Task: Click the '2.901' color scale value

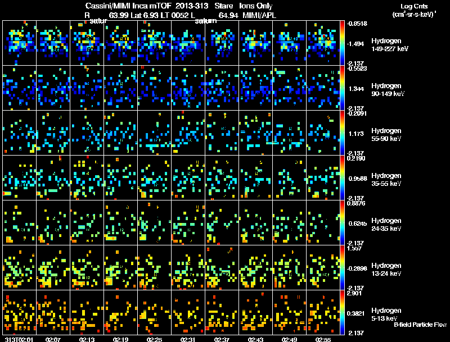Action: click(x=354, y=293)
